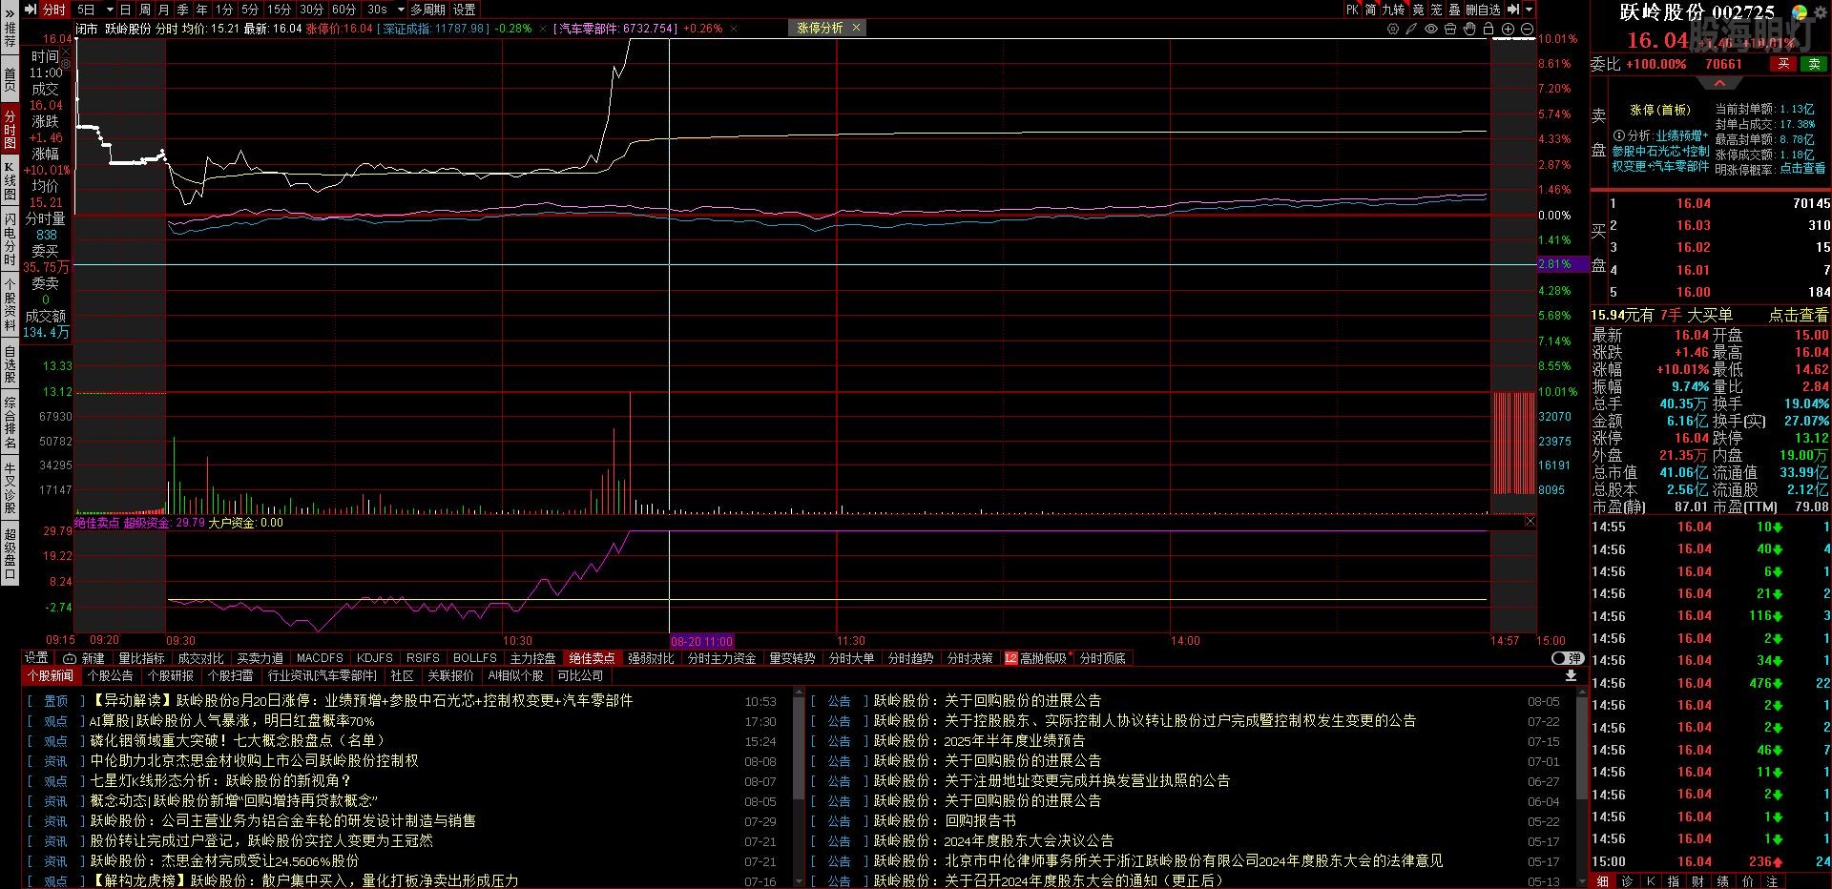The width and height of the screenshot is (1832, 889).
Task: Open the 超级盘口 left sidebar item
Action: 10,553
